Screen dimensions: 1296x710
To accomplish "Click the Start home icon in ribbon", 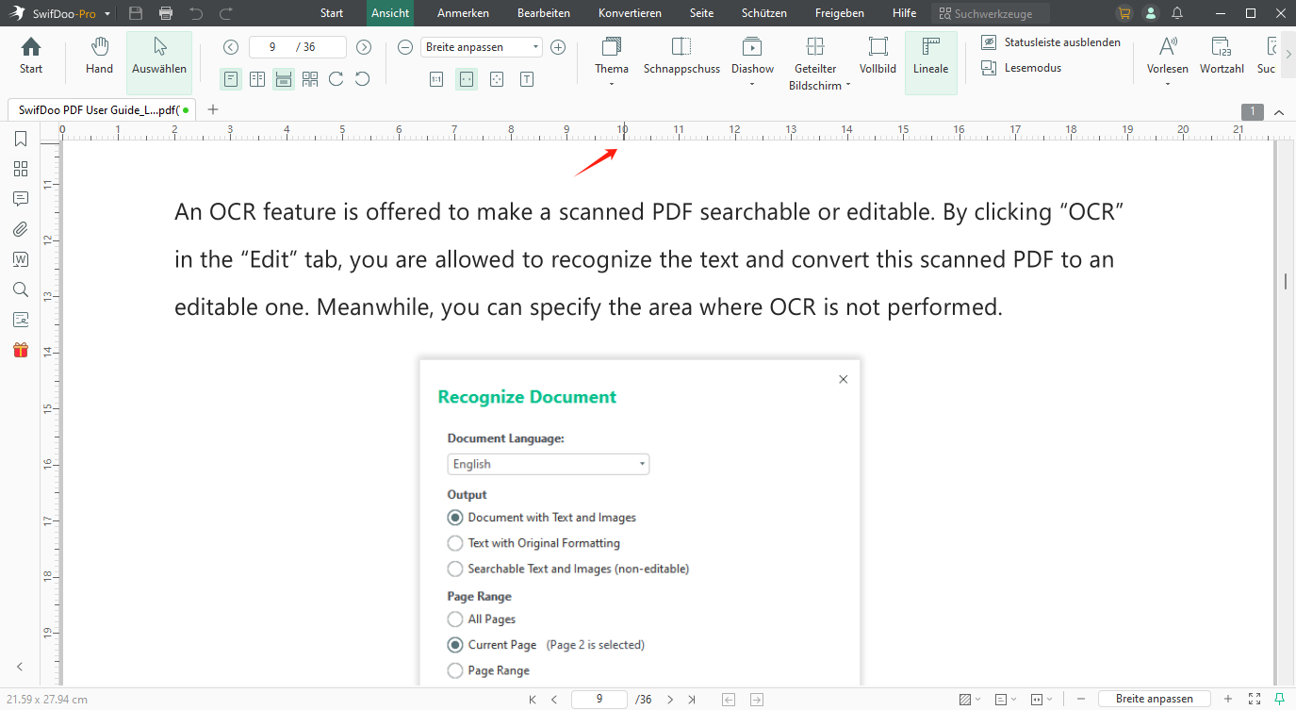I will (31, 56).
